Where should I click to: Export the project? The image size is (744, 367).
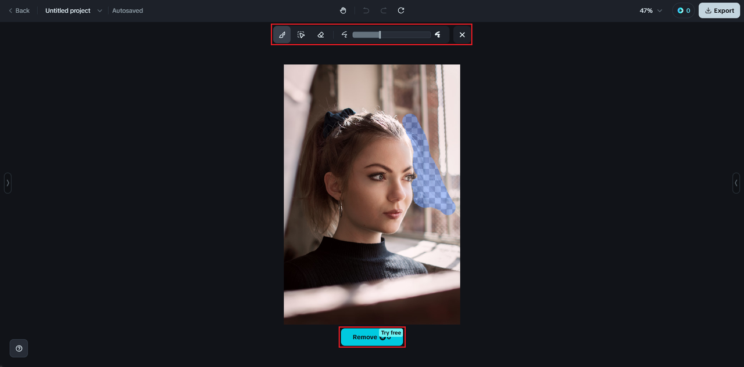(x=719, y=10)
